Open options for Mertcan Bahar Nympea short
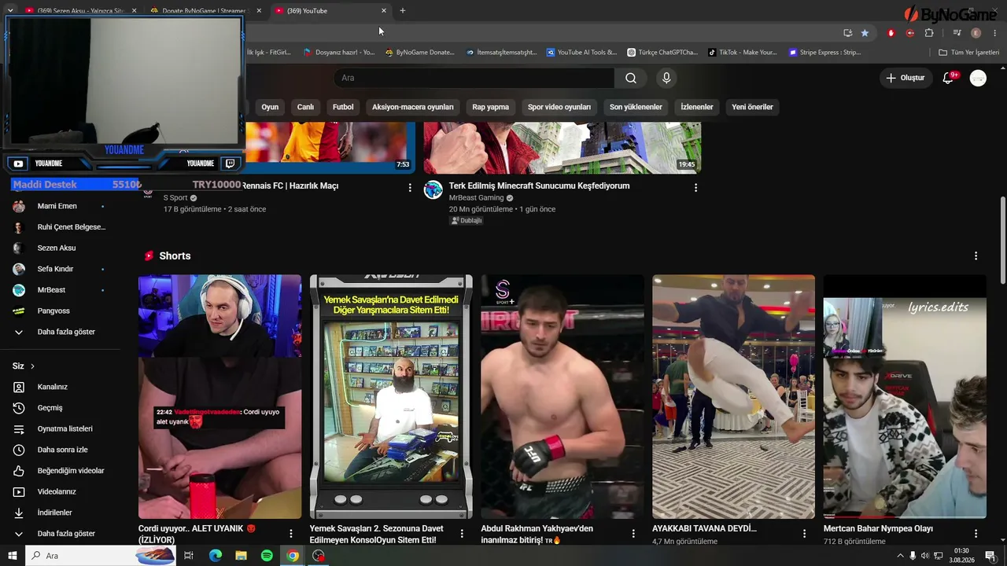 [x=976, y=534]
